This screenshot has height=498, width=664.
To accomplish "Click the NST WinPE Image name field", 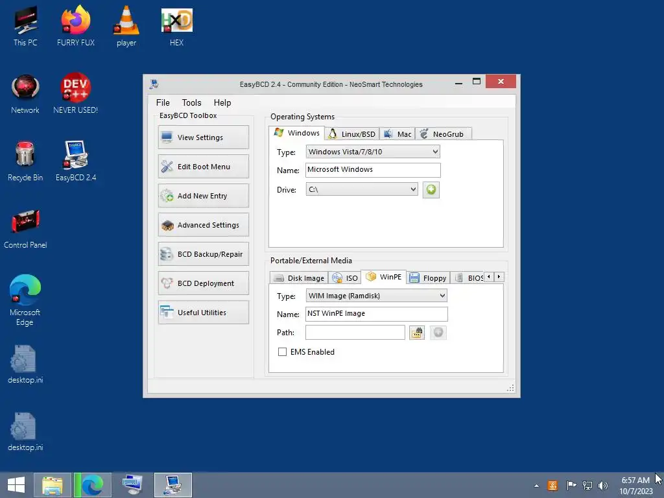I will [x=377, y=314].
